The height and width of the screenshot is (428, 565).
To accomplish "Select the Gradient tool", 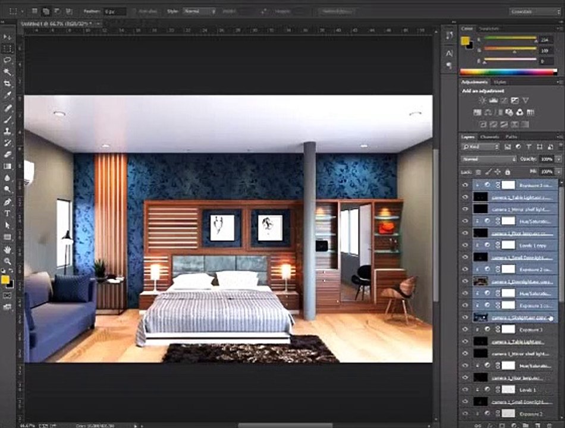I will pos(7,166).
